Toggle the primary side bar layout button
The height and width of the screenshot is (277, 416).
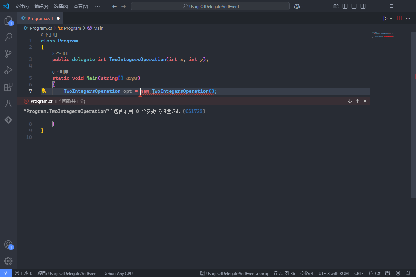(345, 6)
